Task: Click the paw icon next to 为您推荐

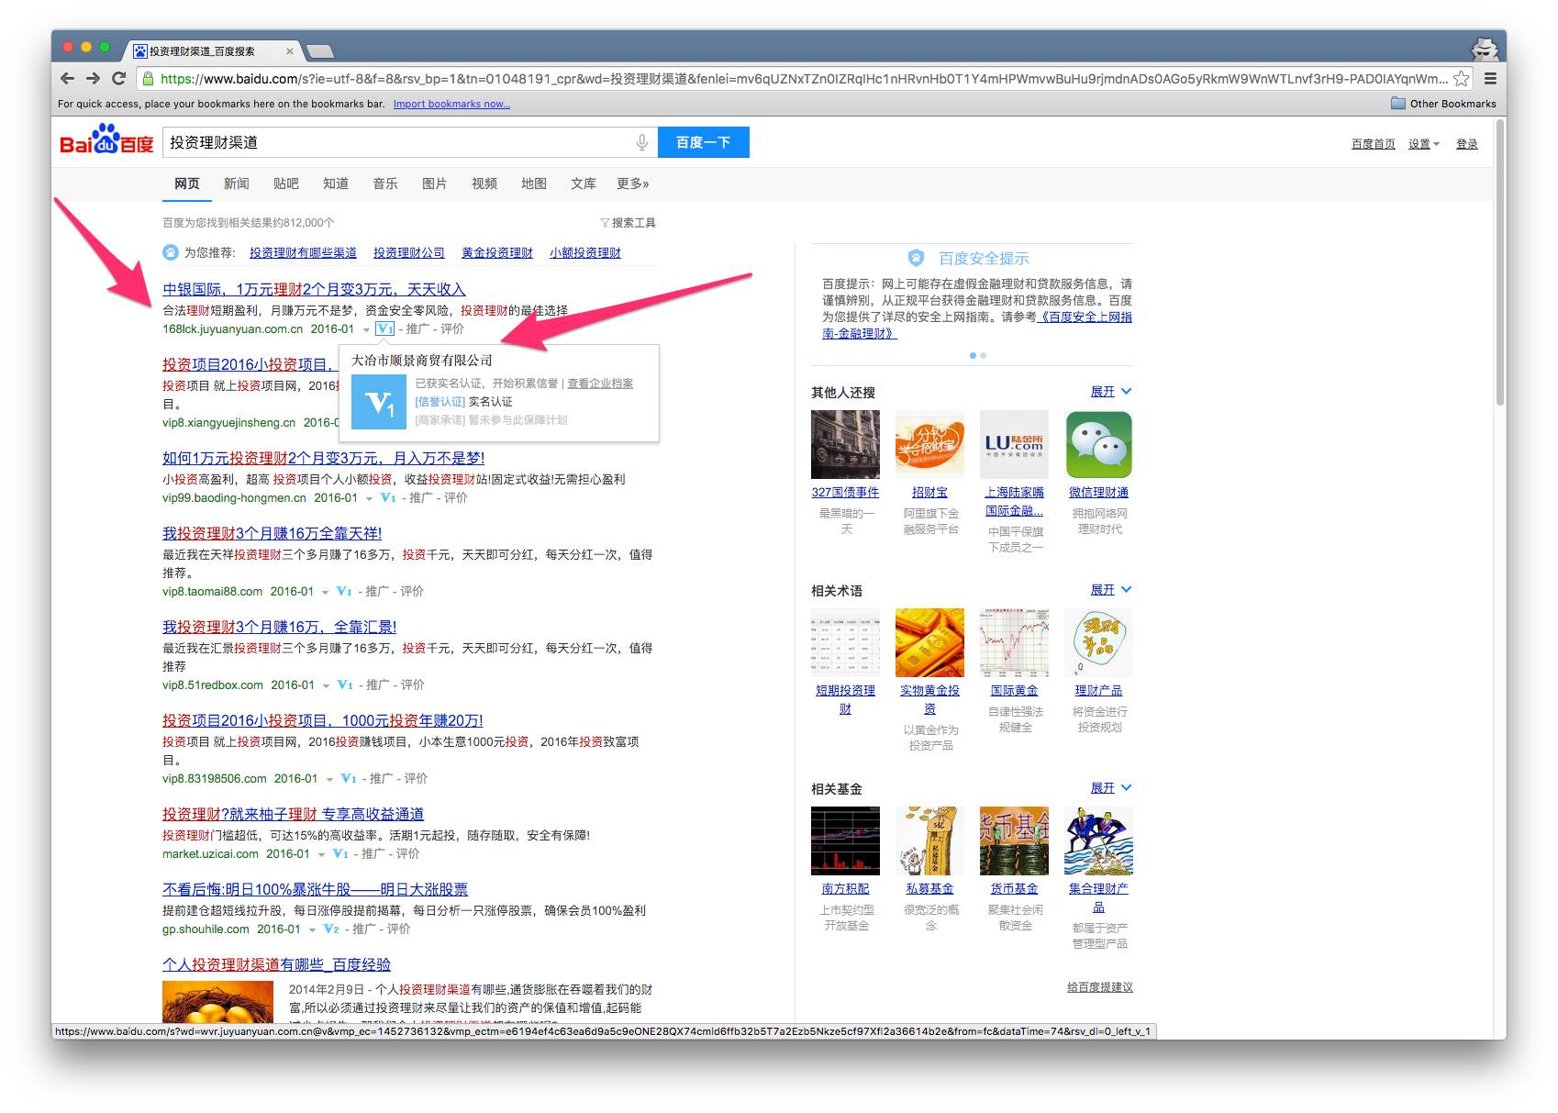Action: click(x=171, y=252)
